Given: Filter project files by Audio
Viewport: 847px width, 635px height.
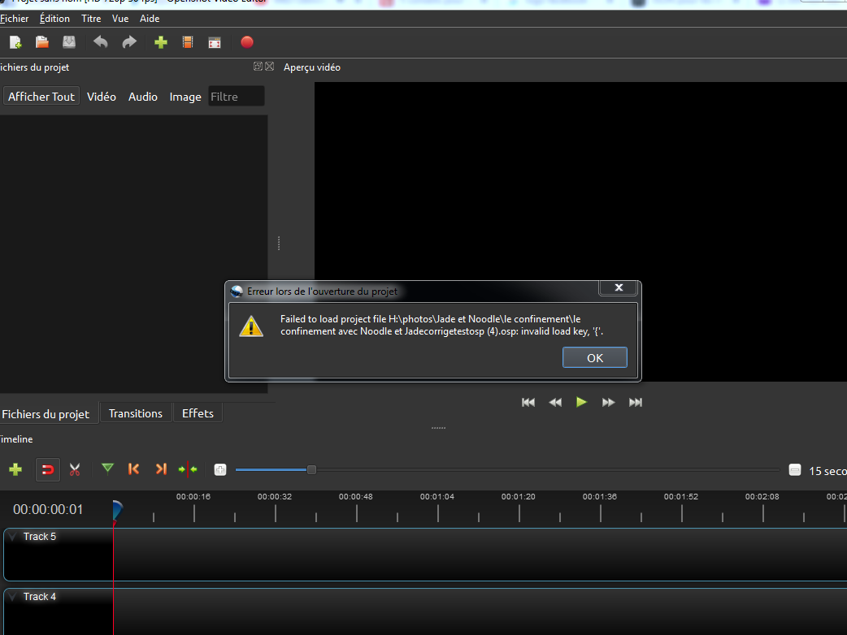Looking at the screenshot, I should (x=142, y=97).
